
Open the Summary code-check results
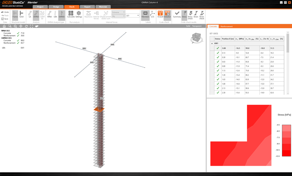pyautogui.click(x=177, y=14)
